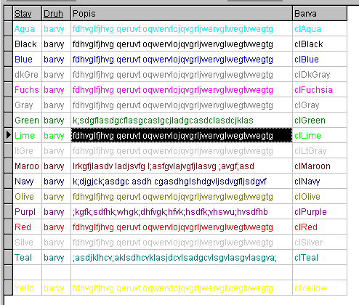359x305 pixels.
Task: Select the clPurple cell
Action: [320, 212]
